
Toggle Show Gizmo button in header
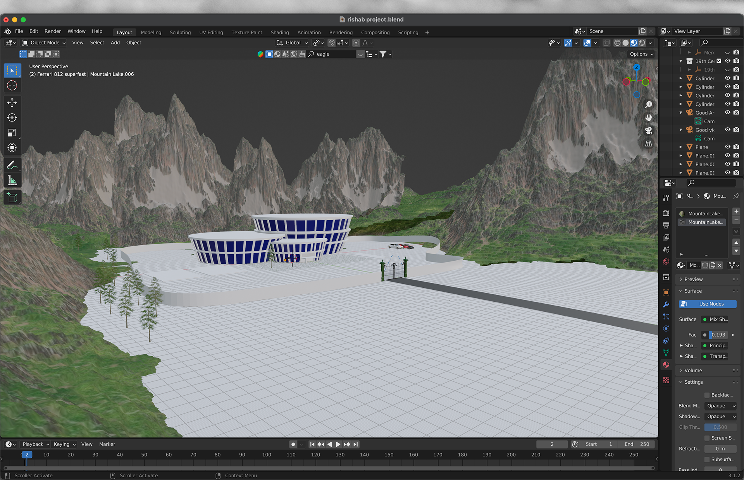[568, 43]
